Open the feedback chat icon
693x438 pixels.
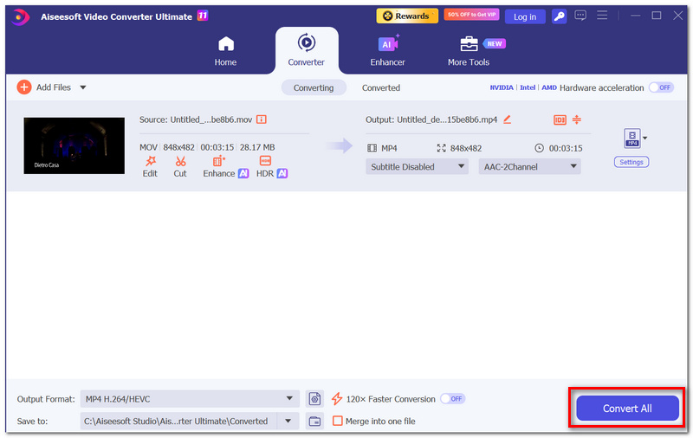(580, 16)
